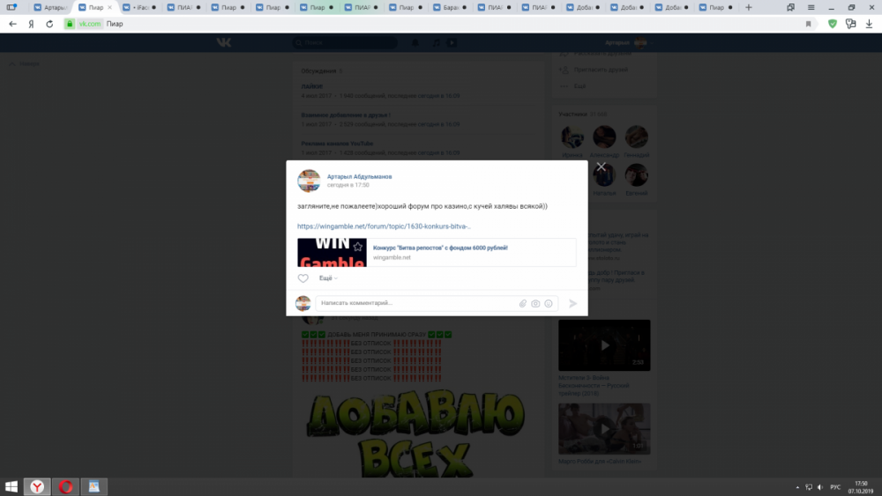Click the volume icon in system tray
Image resolution: width=882 pixels, height=496 pixels.
pos(819,487)
